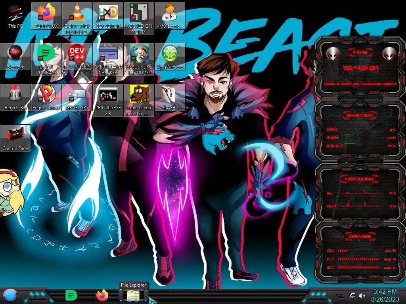Click the SYSTEM widget header
This screenshot has width=406, height=304.
(x=360, y=115)
